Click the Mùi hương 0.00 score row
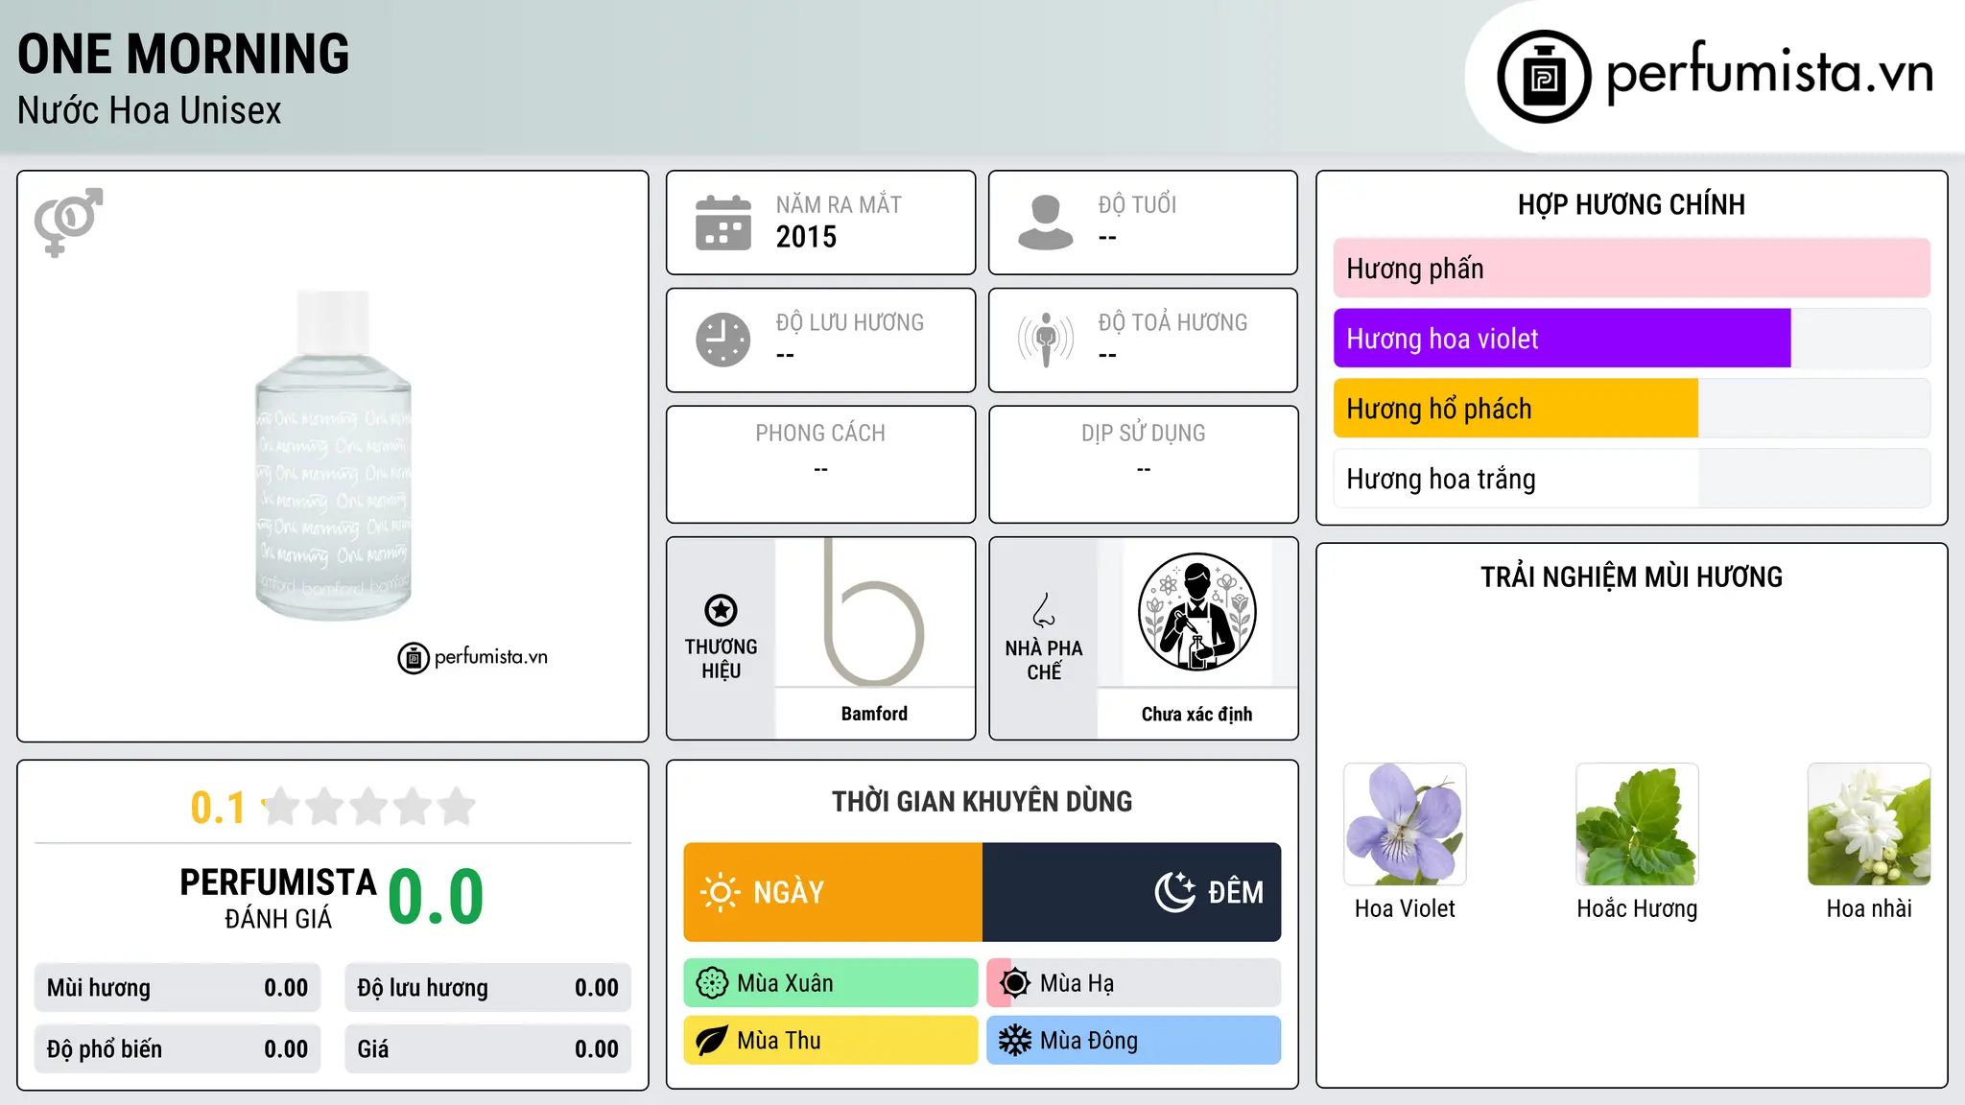1965x1105 pixels. (x=178, y=988)
